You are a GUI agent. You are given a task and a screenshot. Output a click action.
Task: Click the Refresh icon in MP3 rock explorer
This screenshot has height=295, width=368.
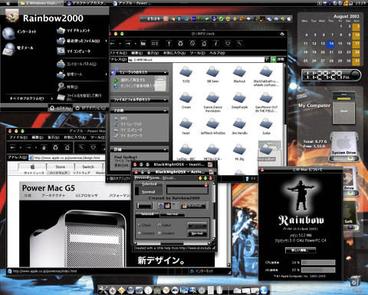tap(180, 44)
